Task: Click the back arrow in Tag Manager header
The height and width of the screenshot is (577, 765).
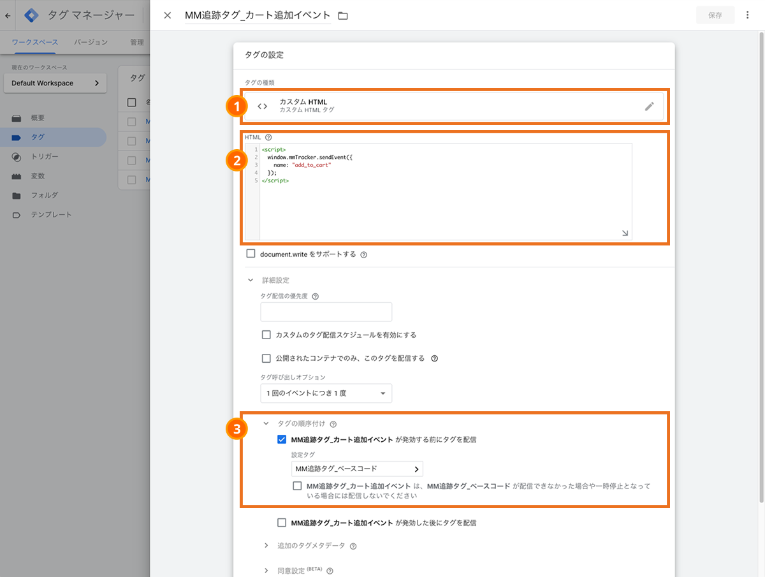Action: coord(7,15)
